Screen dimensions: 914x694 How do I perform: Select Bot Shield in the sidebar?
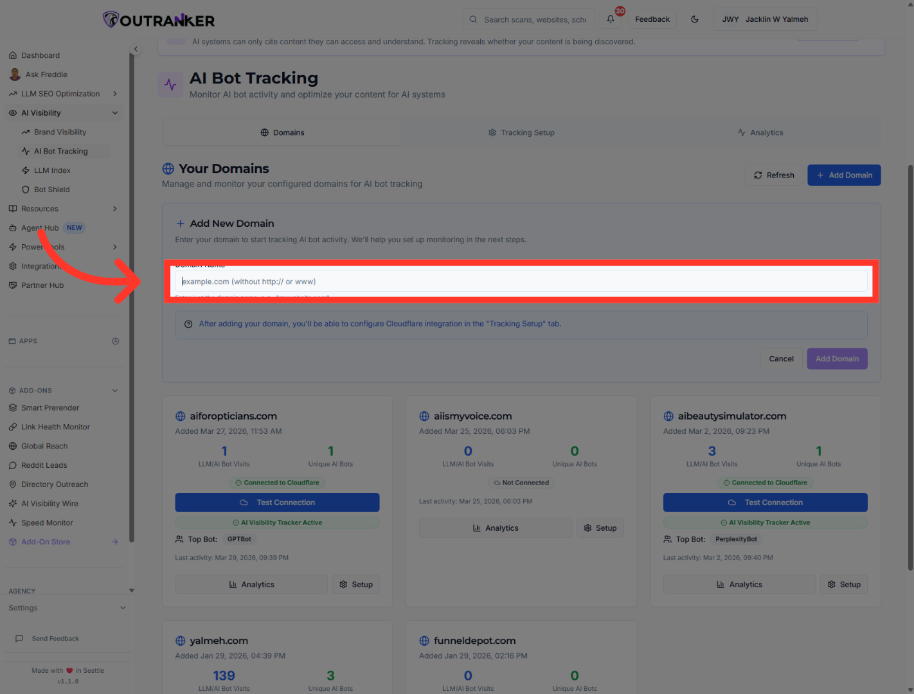[53, 189]
